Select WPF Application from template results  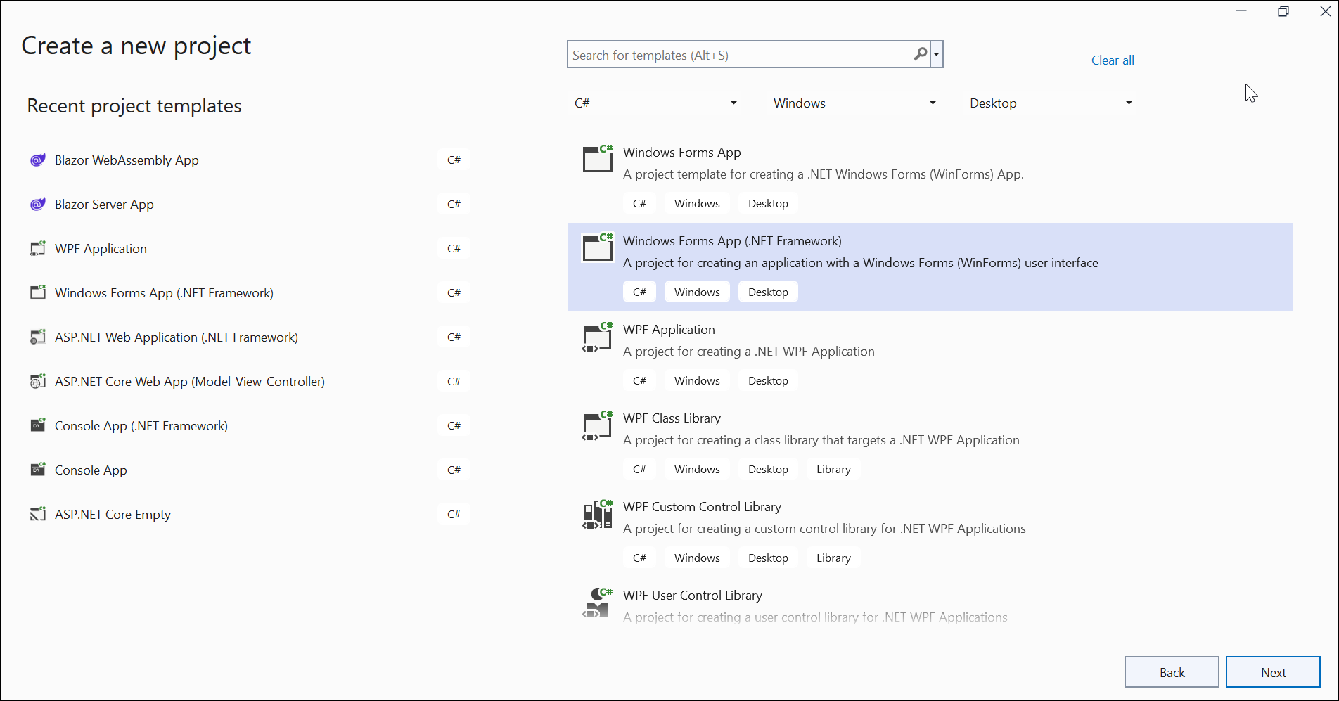pos(668,330)
